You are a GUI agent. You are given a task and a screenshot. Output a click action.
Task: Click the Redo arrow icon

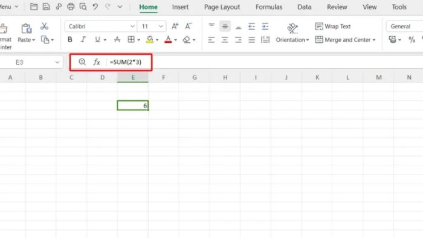click(x=108, y=7)
